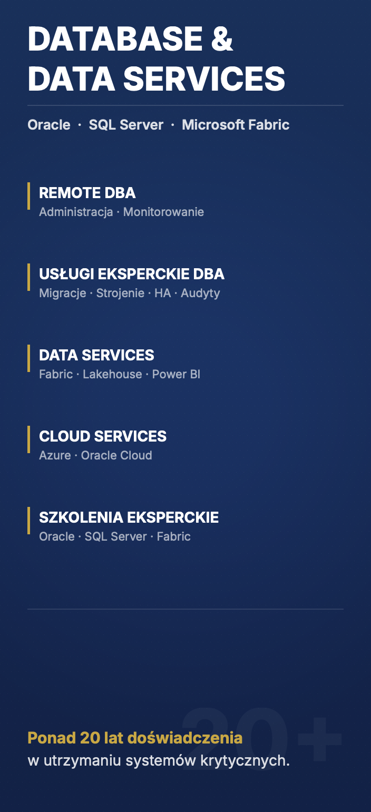The width and height of the screenshot is (371, 812).
Task: Open the CLOUD SERVICES service heading
Action: (x=103, y=436)
